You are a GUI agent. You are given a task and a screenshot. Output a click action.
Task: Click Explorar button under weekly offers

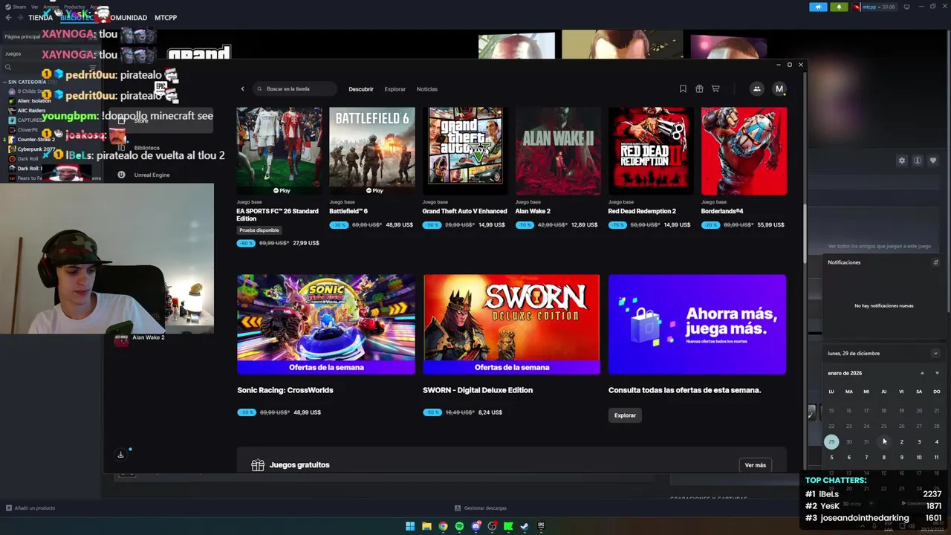[625, 415]
